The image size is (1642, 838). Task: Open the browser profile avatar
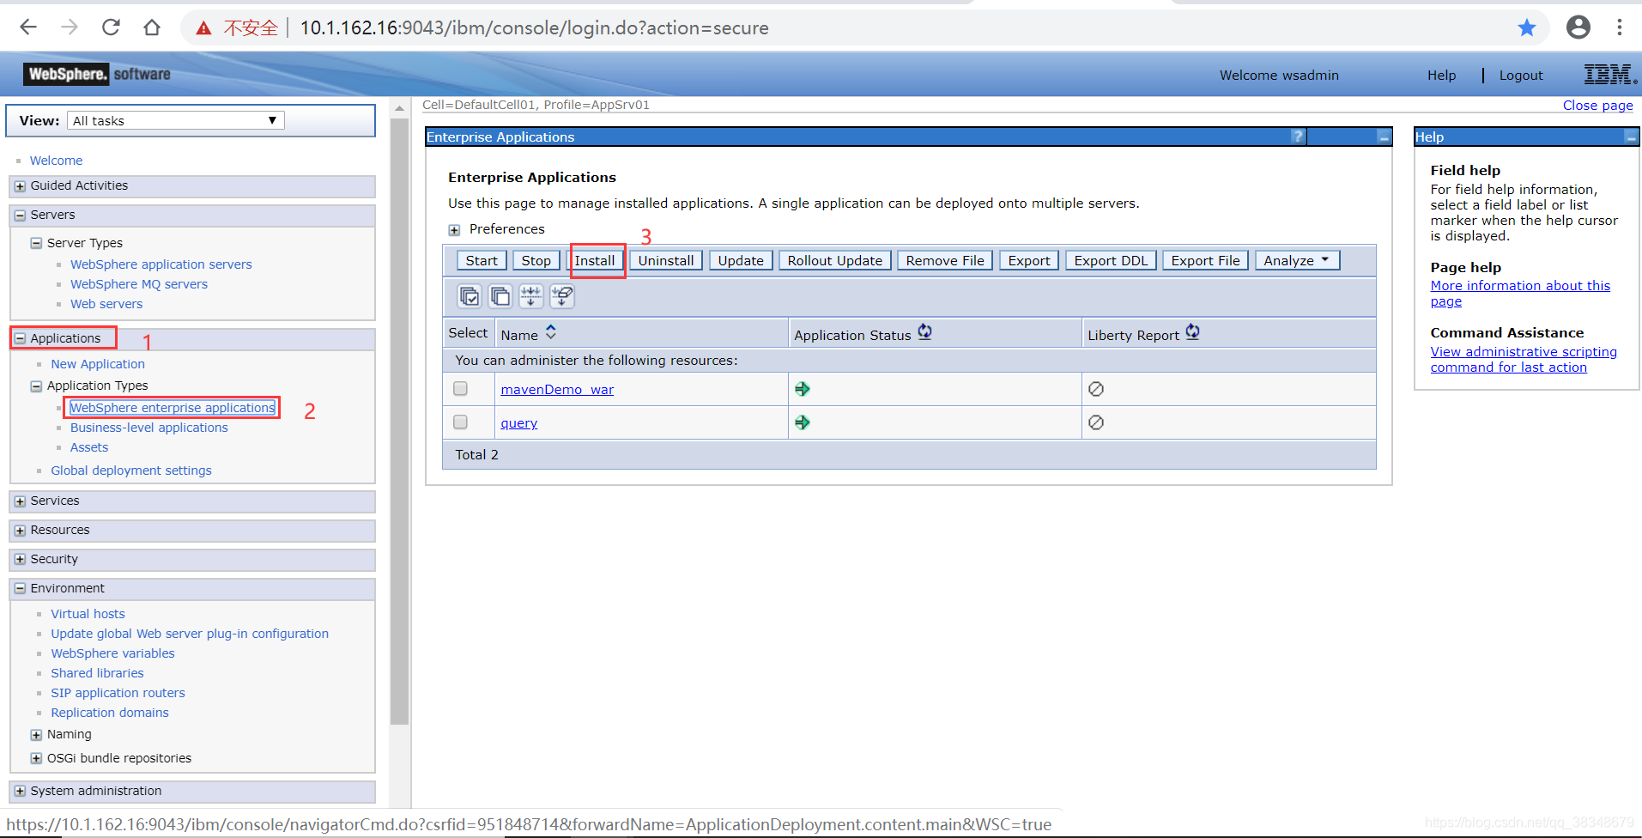1578,27
